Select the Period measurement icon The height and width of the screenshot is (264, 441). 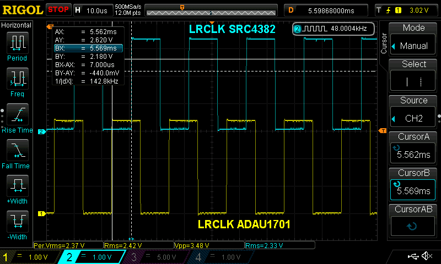point(17,42)
